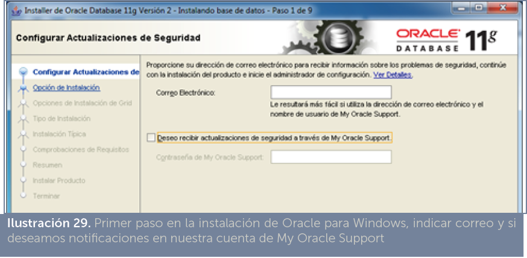Click the Correo Electrónico text field
The height and width of the screenshot is (258, 527).
click(x=330, y=92)
